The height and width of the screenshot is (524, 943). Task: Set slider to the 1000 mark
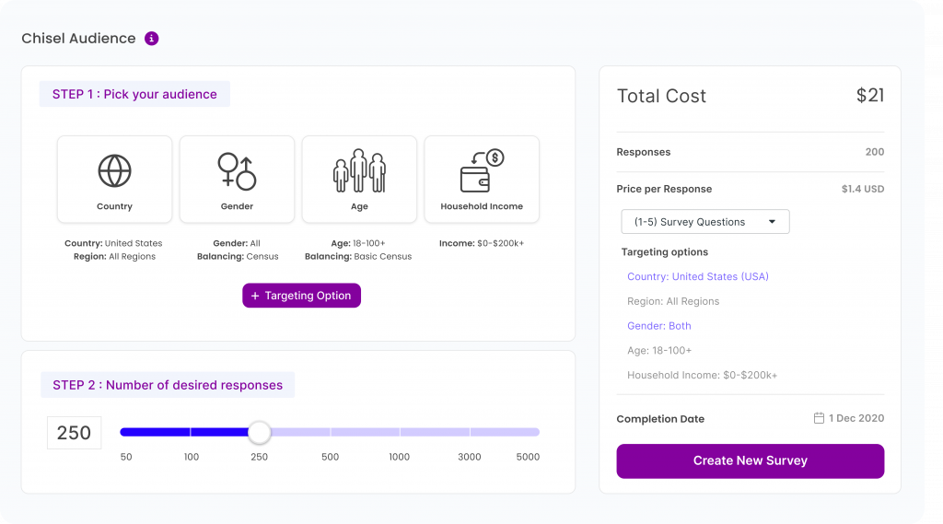coord(400,432)
